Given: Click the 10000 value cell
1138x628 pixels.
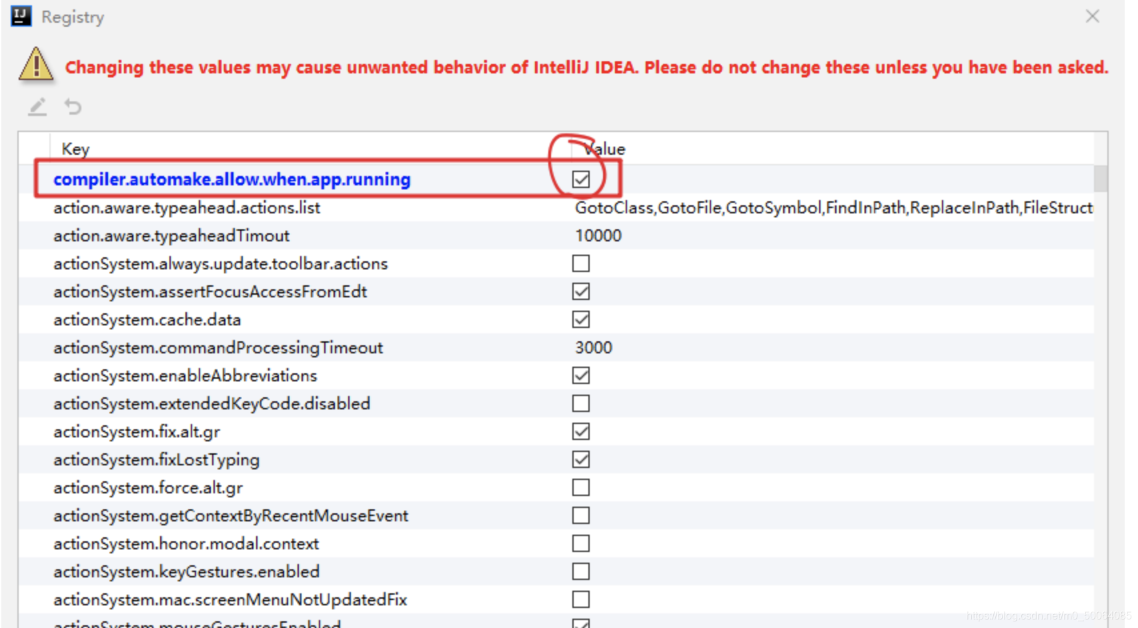Looking at the screenshot, I should coord(598,235).
